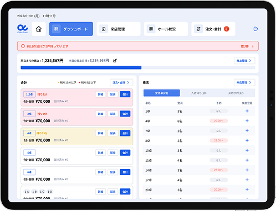Image resolution: width=276 pixels, height=211 pixels.
Task: Tap the 1-A seat chip
Action: [x=27, y=192]
